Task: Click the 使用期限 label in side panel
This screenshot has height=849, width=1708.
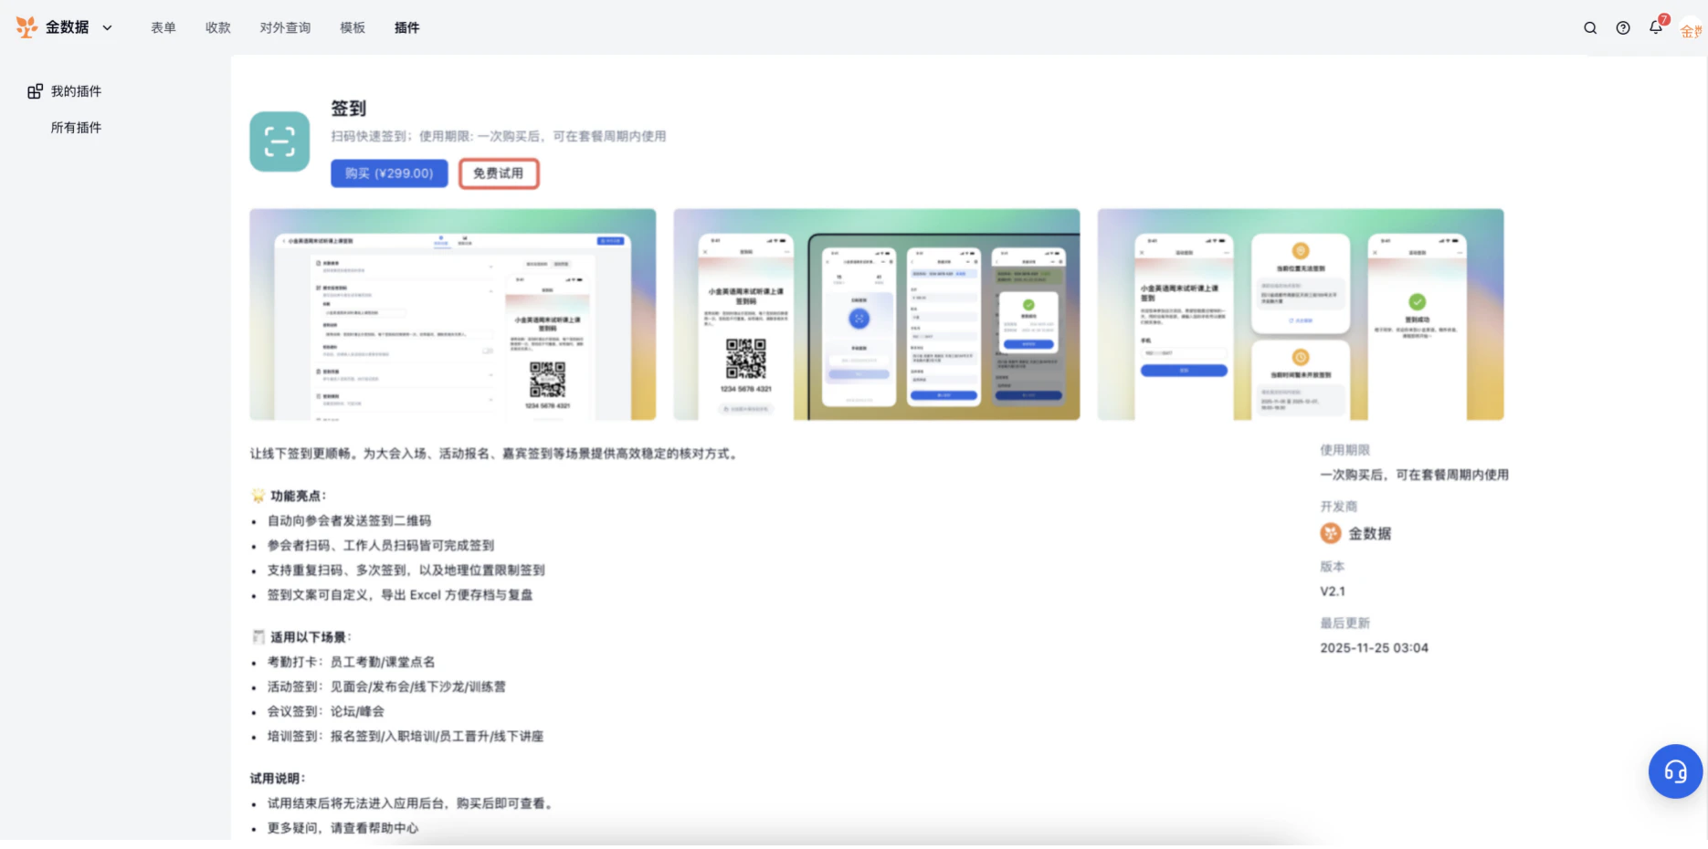Action: (1345, 450)
